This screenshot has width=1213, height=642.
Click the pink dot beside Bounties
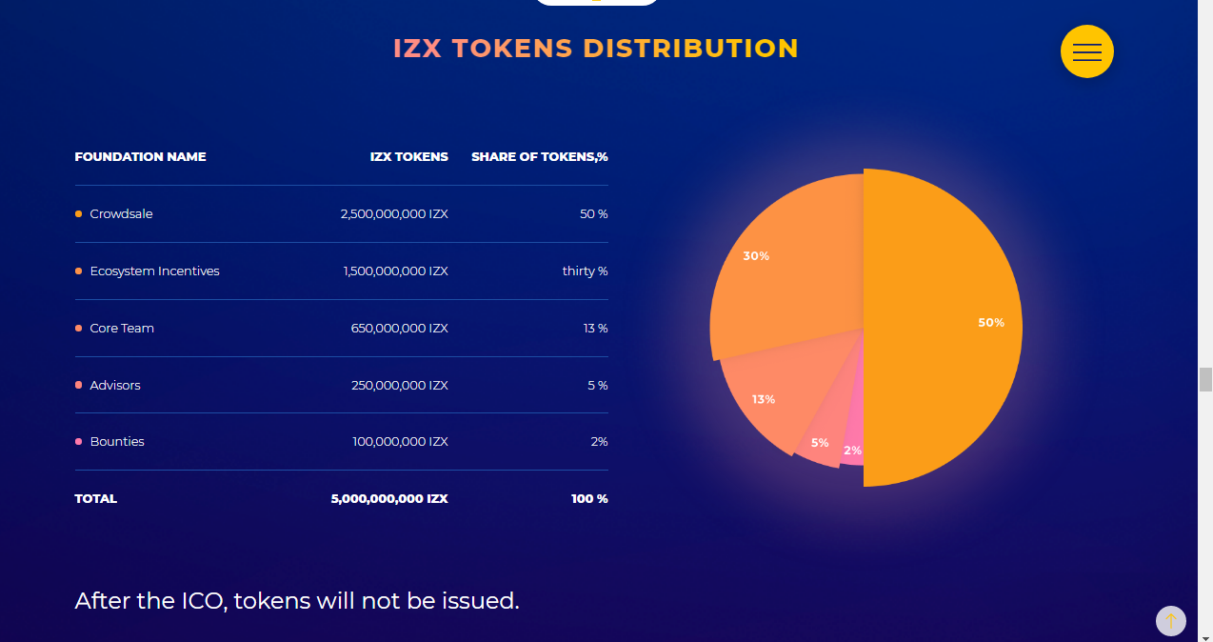tap(77, 441)
